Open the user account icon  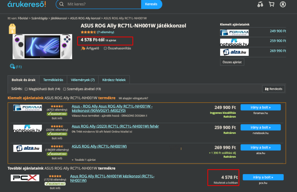(x=283, y=4)
